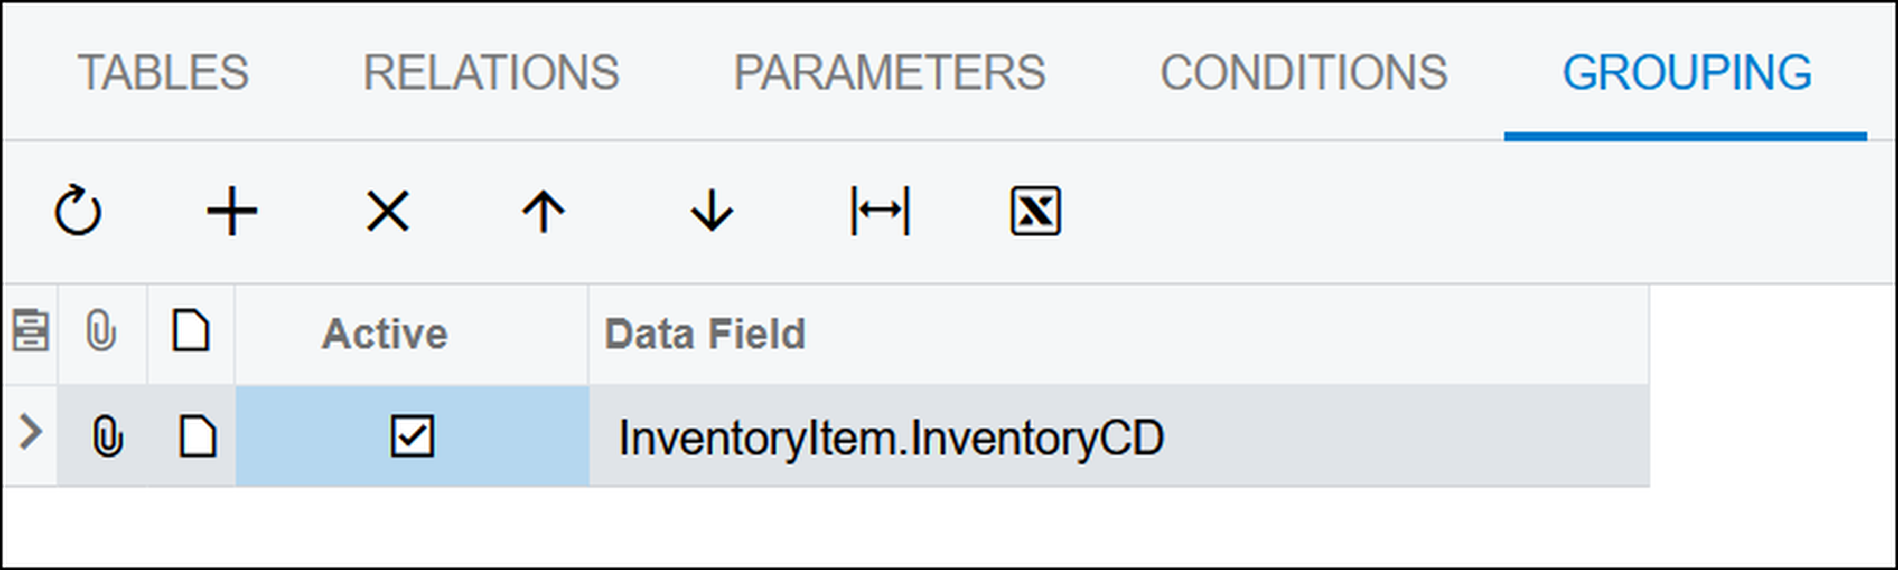Click the Fit to Screen columns icon
This screenshot has height=570, width=1898.
(881, 211)
